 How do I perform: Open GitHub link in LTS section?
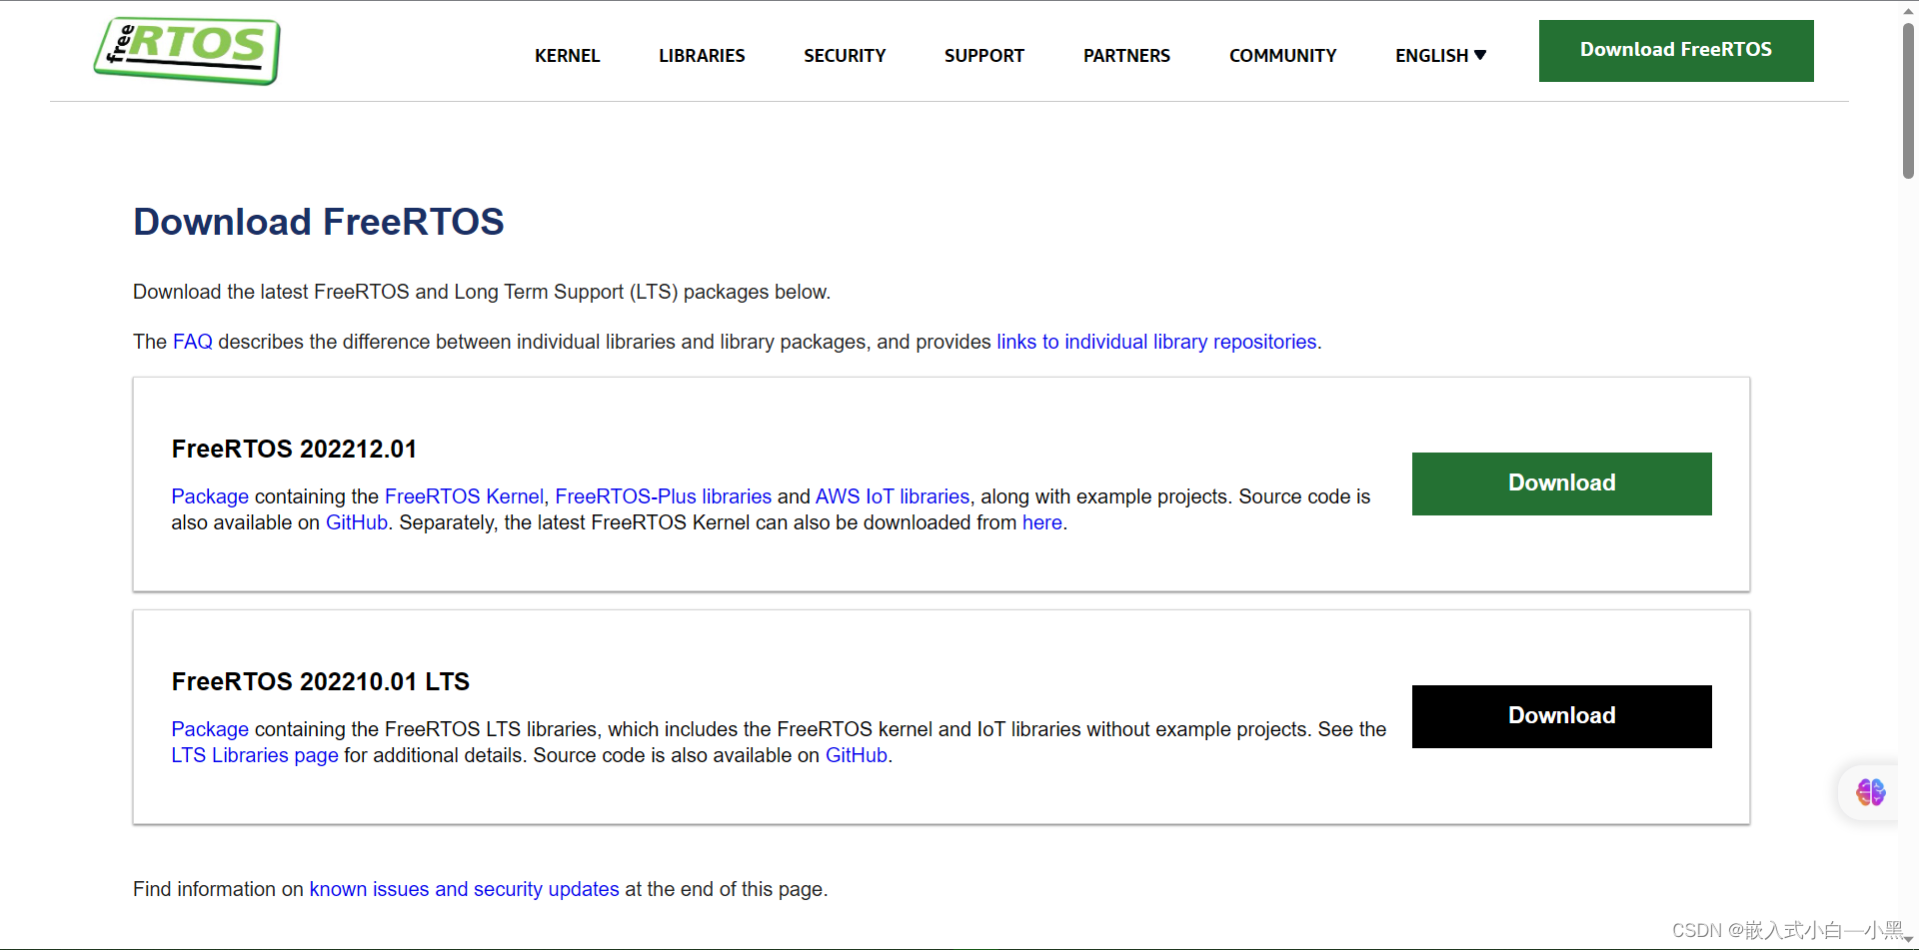coord(857,755)
